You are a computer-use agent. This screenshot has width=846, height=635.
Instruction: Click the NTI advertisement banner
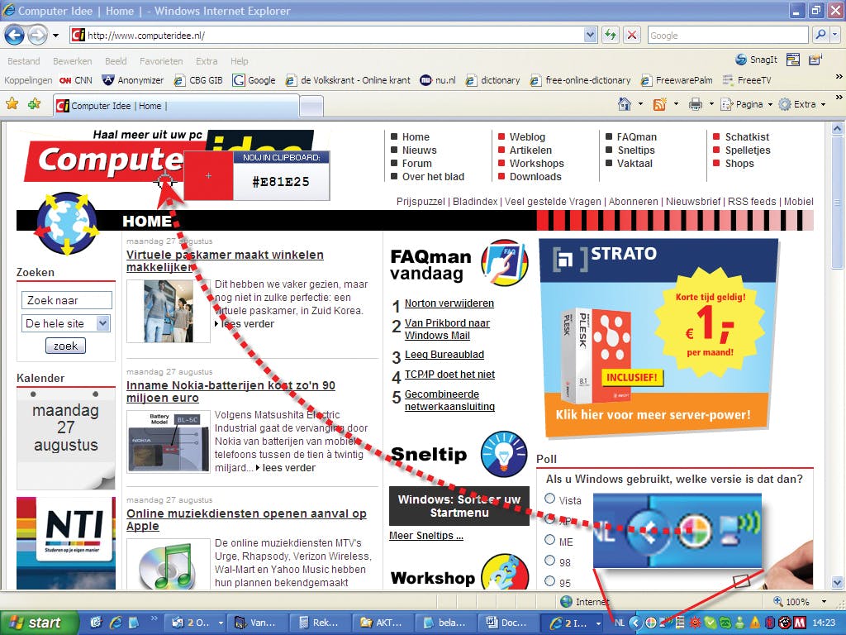[66, 542]
